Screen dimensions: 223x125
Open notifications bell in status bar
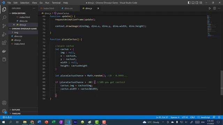click(219, 117)
